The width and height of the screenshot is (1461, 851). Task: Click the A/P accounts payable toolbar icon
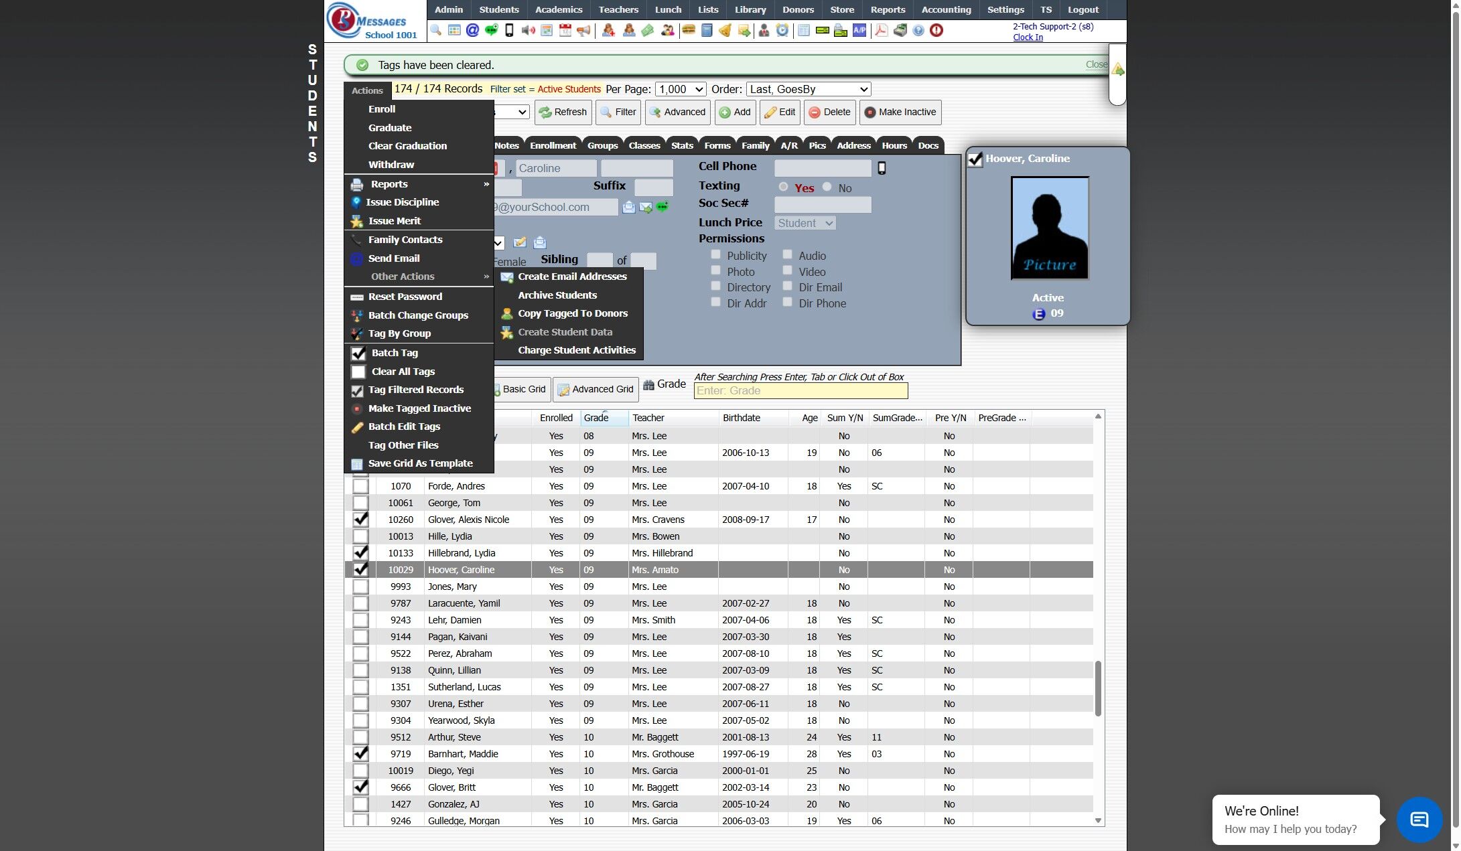[x=859, y=30]
